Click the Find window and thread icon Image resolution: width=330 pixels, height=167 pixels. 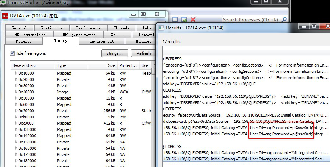pyautogui.click(x=184, y=19)
